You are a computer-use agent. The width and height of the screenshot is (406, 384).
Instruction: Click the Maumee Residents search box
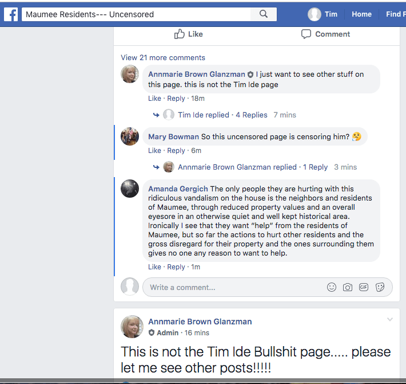point(136,14)
